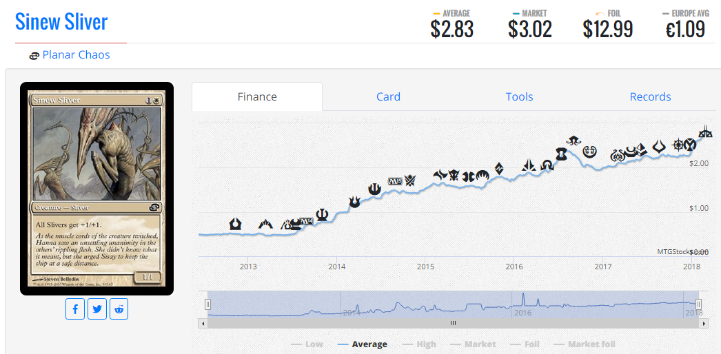The image size is (721, 354).
Task: Click the 2017 x-axis label
Action: [x=603, y=267]
